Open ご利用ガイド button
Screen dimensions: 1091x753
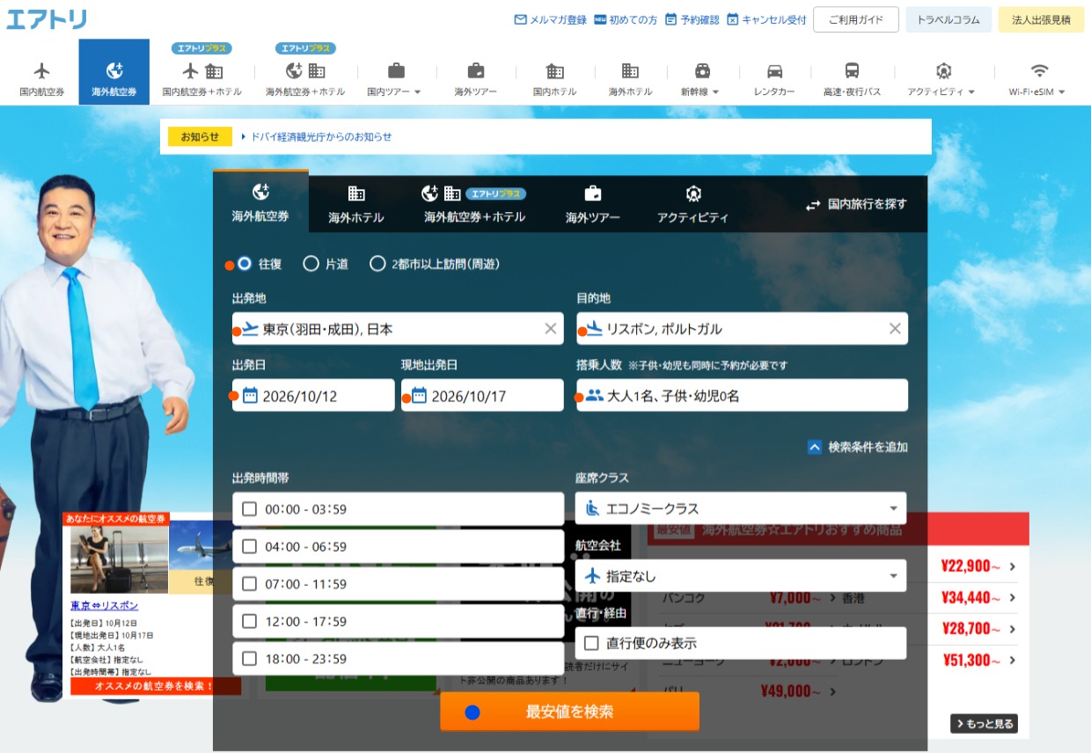(856, 19)
